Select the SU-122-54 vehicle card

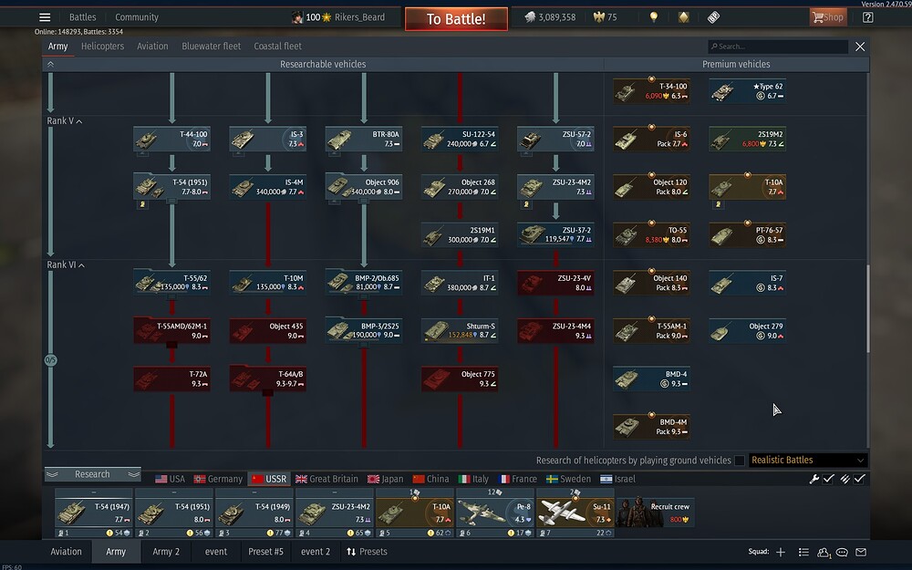point(460,139)
